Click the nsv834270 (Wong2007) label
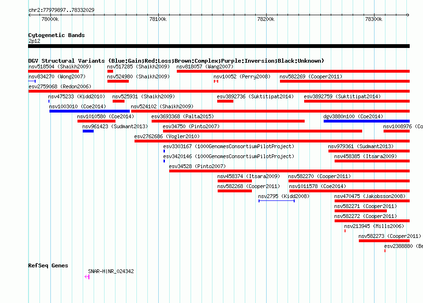 [x=57, y=76]
